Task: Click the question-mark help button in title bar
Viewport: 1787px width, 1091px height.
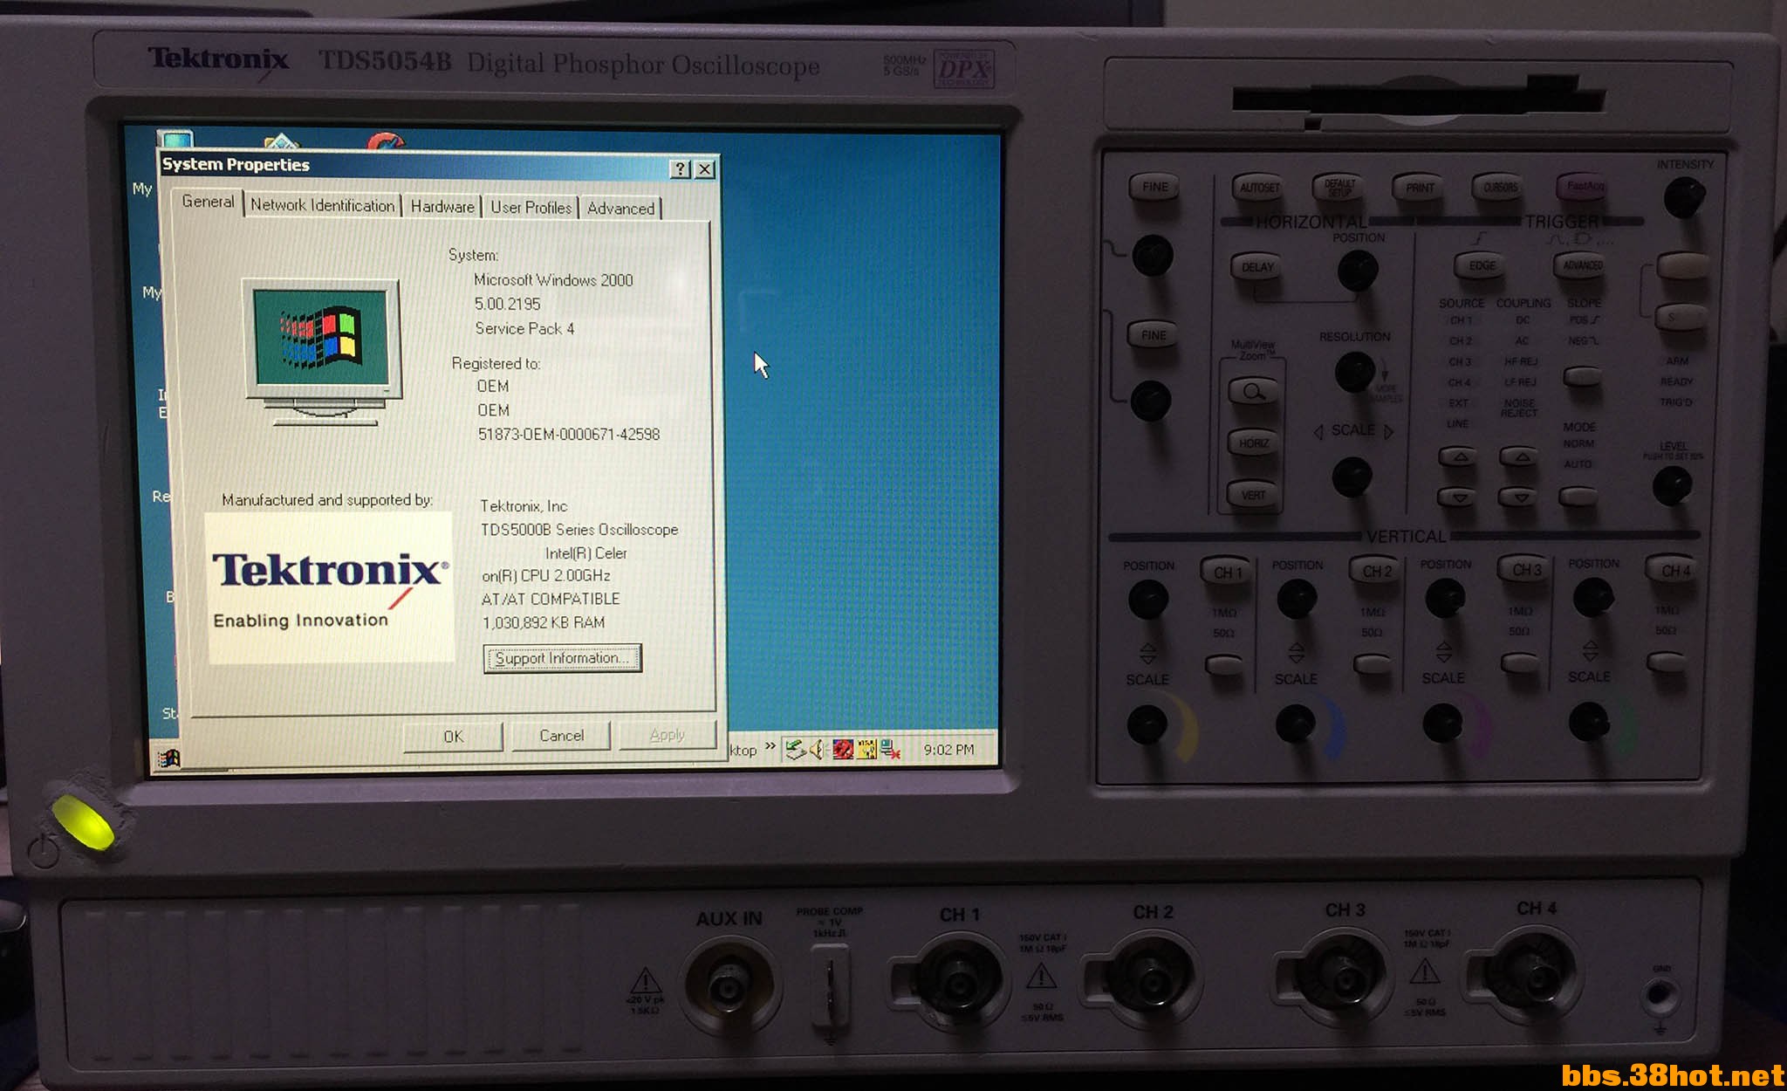Action: coord(680,169)
